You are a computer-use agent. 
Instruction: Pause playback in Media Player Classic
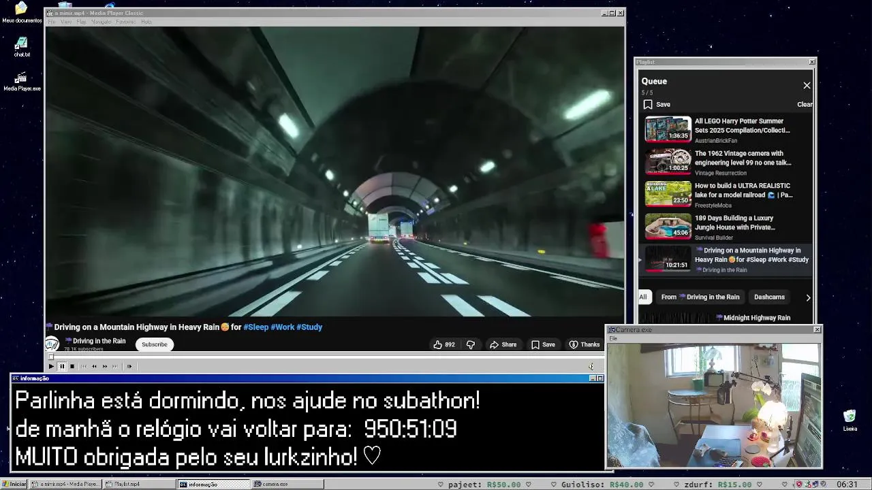click(61, 366)
